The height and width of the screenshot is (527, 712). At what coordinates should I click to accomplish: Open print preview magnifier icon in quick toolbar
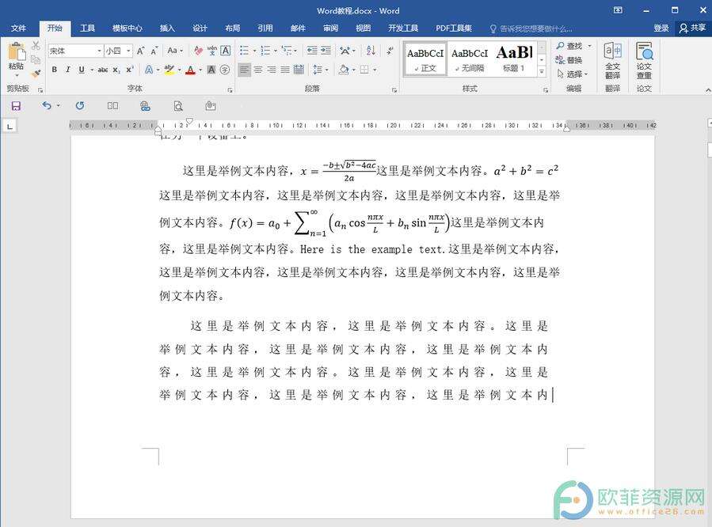pyautogui.click(x=178, y=106)
